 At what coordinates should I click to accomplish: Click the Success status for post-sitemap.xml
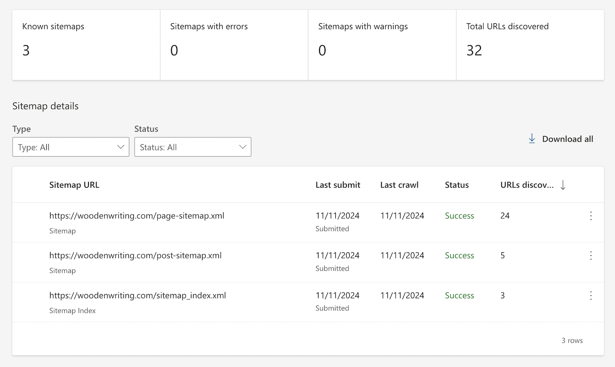pyautogui.click(x=459, y=255)
